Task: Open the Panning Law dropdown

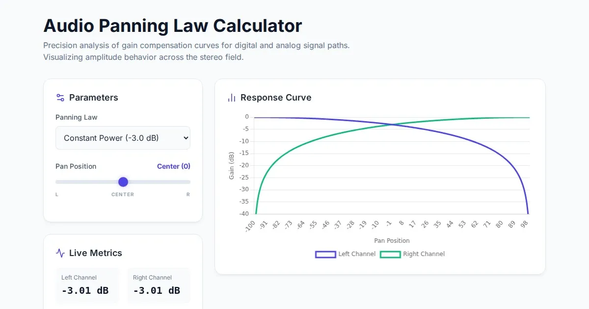Action: 123,138
